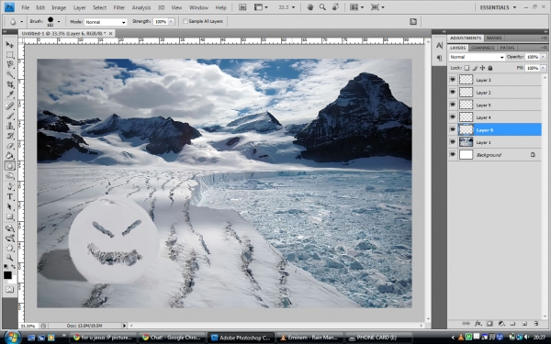Viewport: 551px width, 344px height.
Task: Select the Magic Wand tool
Action: pos(9,74)
